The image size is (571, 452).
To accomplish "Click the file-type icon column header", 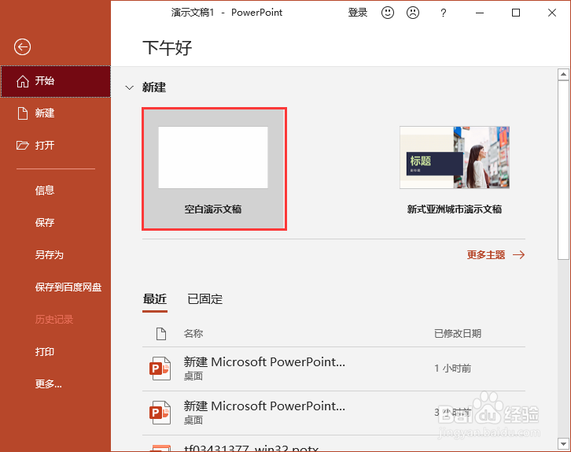I will 161,334.
